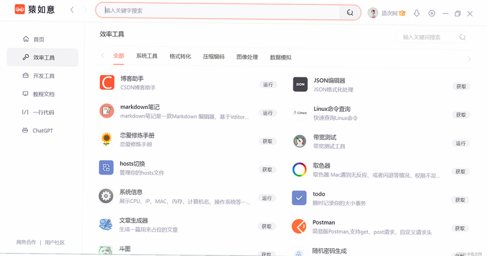Click the Linux命令查询 icon
487x256 pixels.
click(300, 112)
